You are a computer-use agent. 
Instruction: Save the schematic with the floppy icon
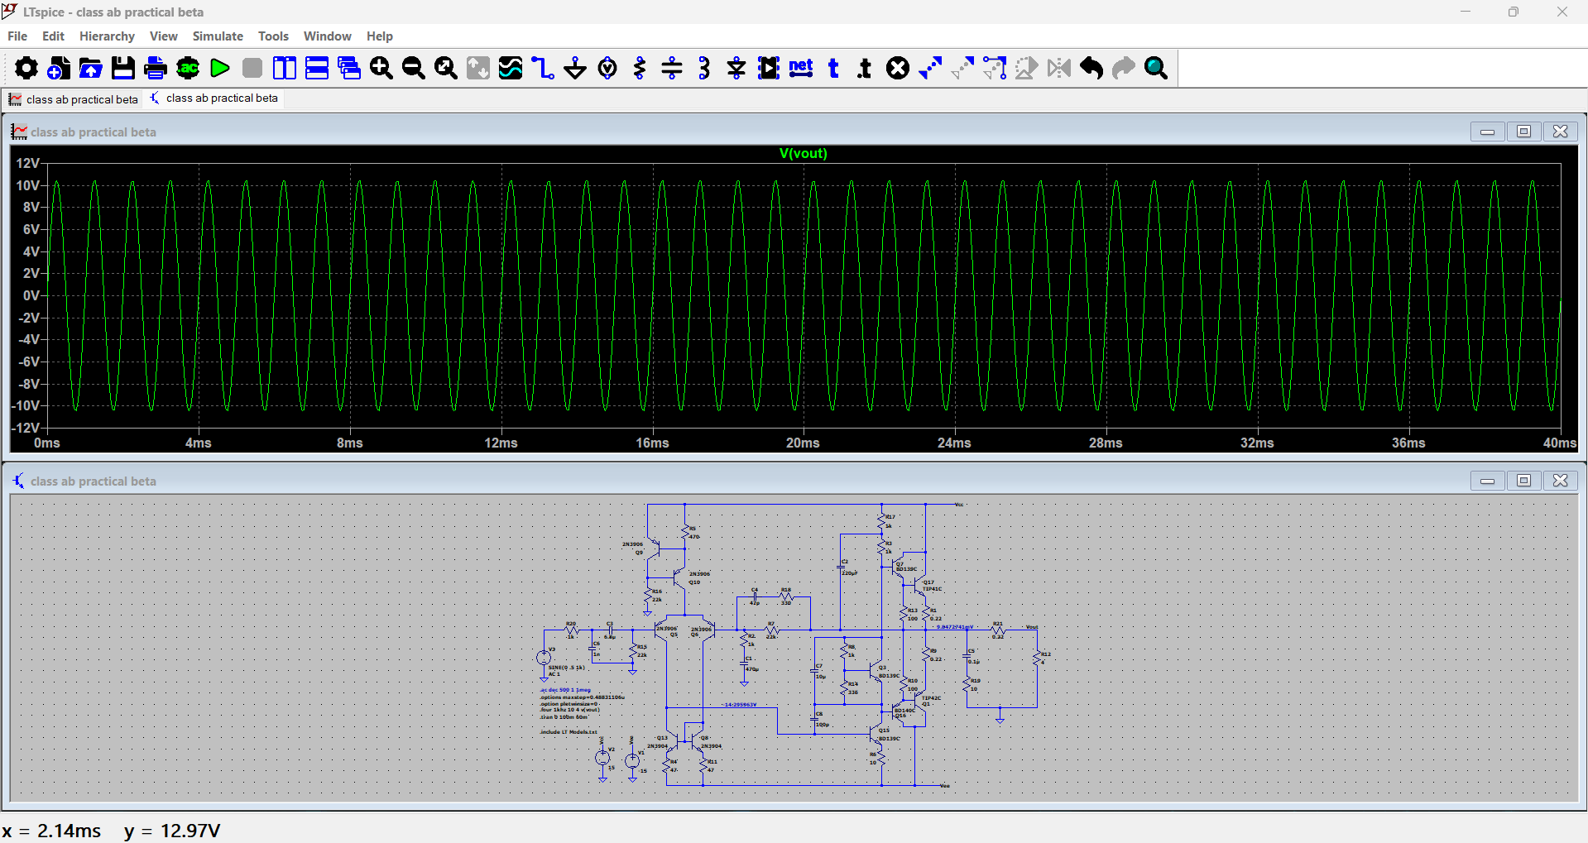[x=122, y=68]
